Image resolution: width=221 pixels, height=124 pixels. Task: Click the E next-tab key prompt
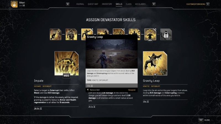click(154, 4)
